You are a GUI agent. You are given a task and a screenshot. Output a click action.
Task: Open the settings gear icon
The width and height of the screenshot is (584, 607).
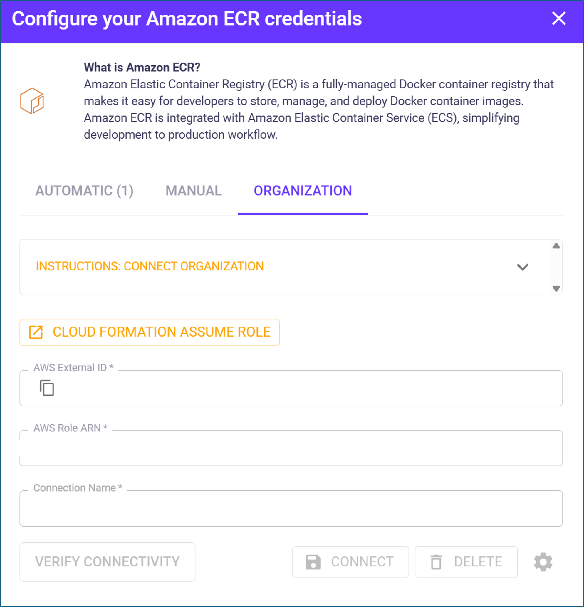tap(543, 562)
